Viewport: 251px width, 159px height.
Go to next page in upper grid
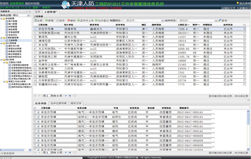point(66,96)
